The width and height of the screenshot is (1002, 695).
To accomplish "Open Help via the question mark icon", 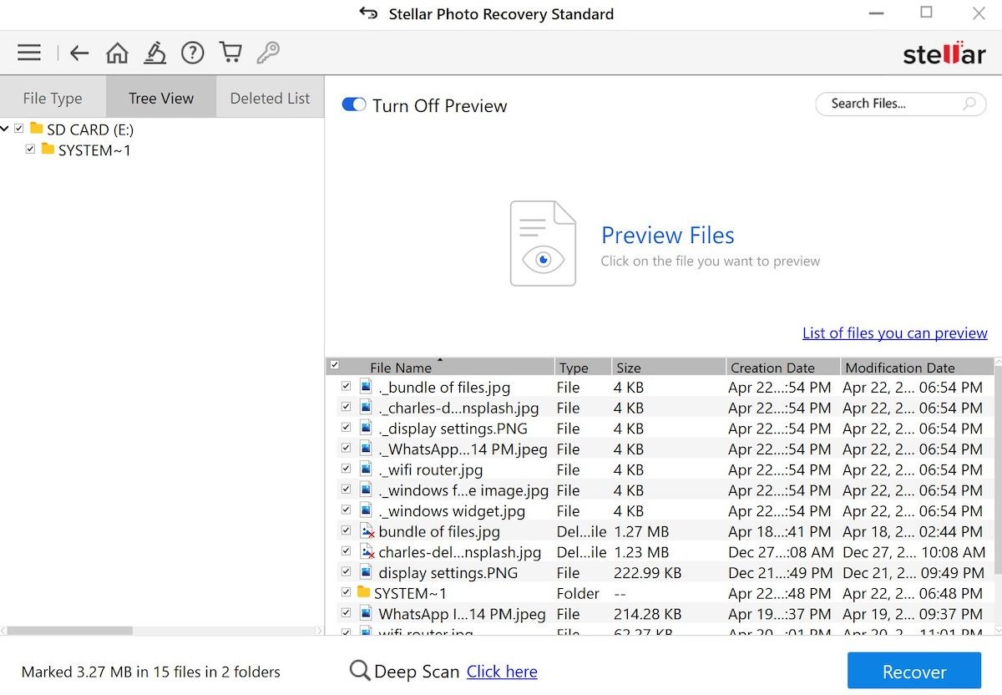I will [193, 53].
